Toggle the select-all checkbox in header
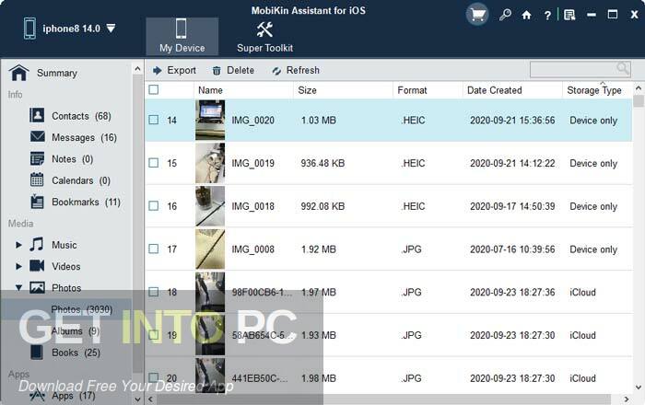Image resolution: width=645 pixels, height=405 pixels. (154, 89)
